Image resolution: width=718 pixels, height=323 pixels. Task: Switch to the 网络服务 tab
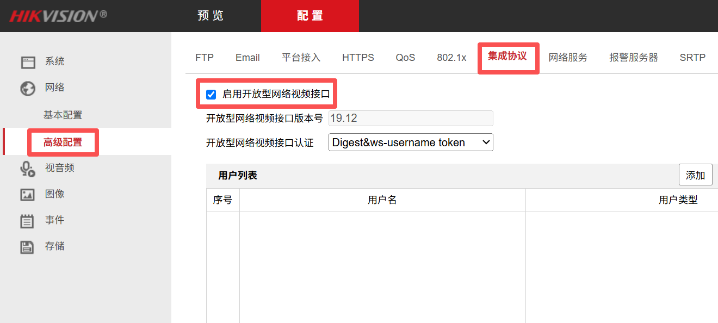pos(568,58)
